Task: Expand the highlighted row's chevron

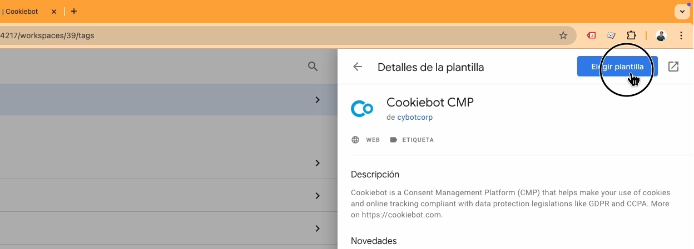Action: [318, 100]
